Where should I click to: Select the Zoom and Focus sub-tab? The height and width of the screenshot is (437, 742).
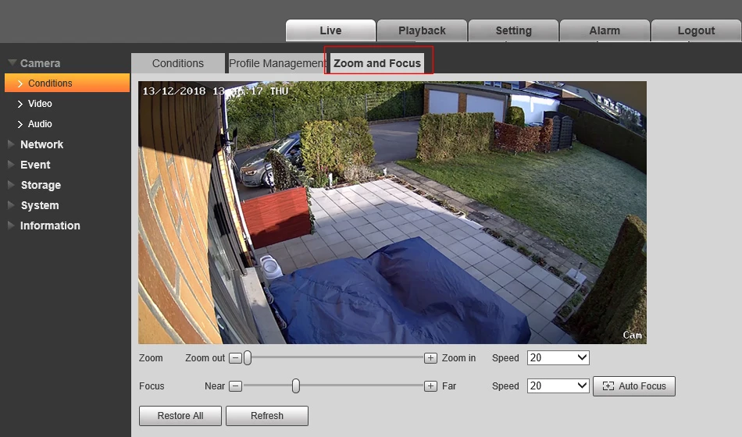click(x=377, y=63)
